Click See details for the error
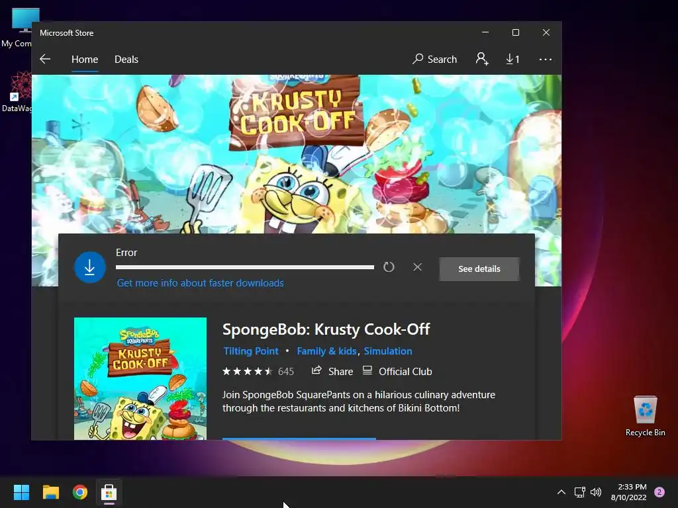The image size is (678, 508). tap(479, 269)
